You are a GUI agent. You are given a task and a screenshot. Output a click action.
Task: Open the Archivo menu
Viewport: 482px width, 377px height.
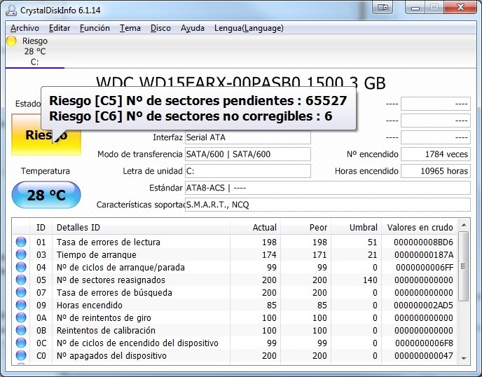[x=25, y=28]
